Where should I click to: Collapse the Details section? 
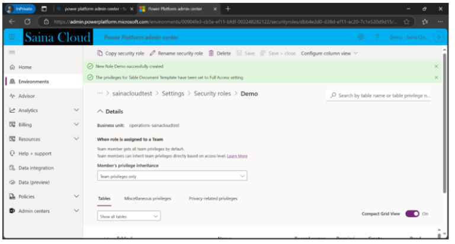(100, 111)
